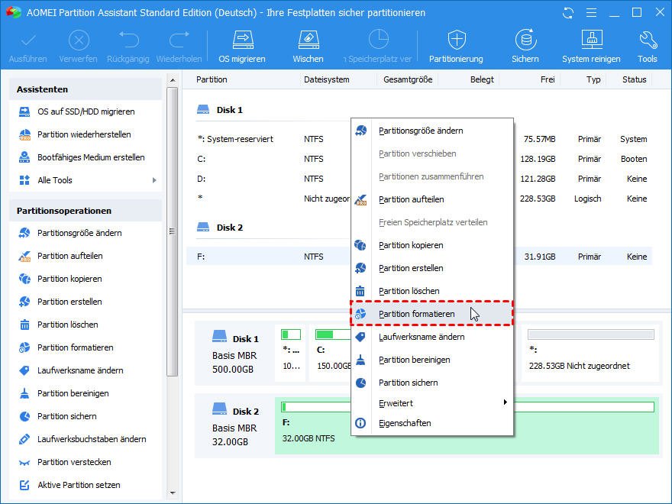Select the System-reserviert partition row
Viewport: 672px width, 504px height.
(x=419, y=139)
